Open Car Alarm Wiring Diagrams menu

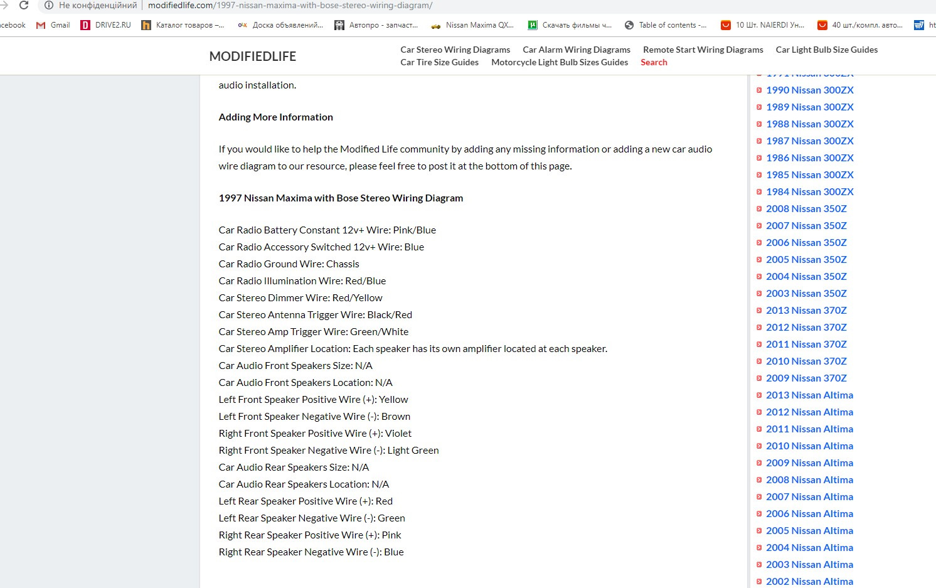point(577,50)
